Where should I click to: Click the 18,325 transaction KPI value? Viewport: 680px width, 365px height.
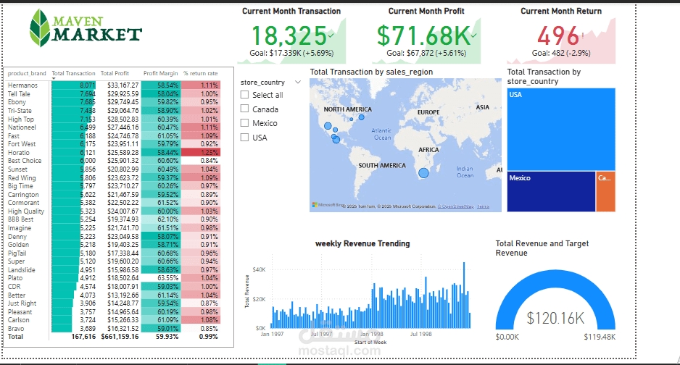click(x=289, y=35)
